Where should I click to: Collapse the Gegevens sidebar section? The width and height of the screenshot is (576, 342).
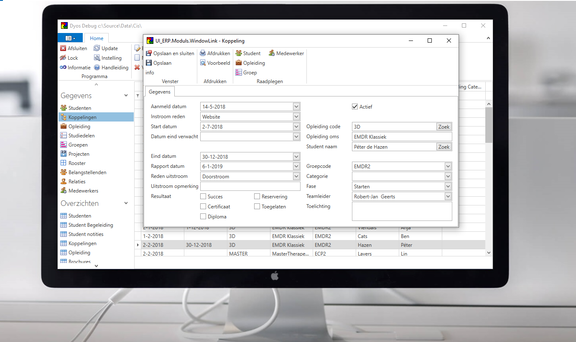[x=126, y=96]
